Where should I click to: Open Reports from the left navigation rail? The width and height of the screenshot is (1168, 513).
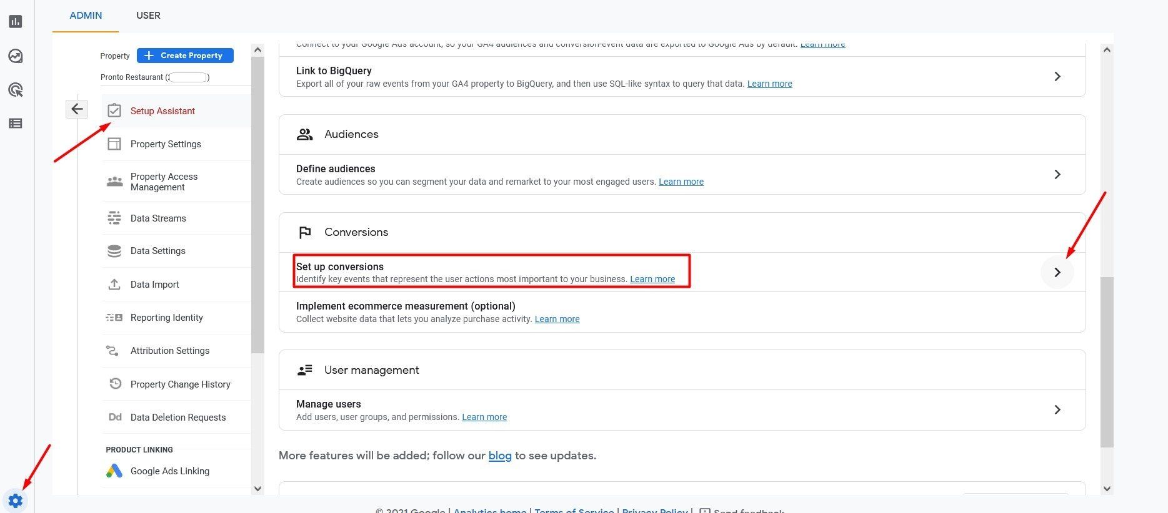pyautogui.click(x=16, y=22)
